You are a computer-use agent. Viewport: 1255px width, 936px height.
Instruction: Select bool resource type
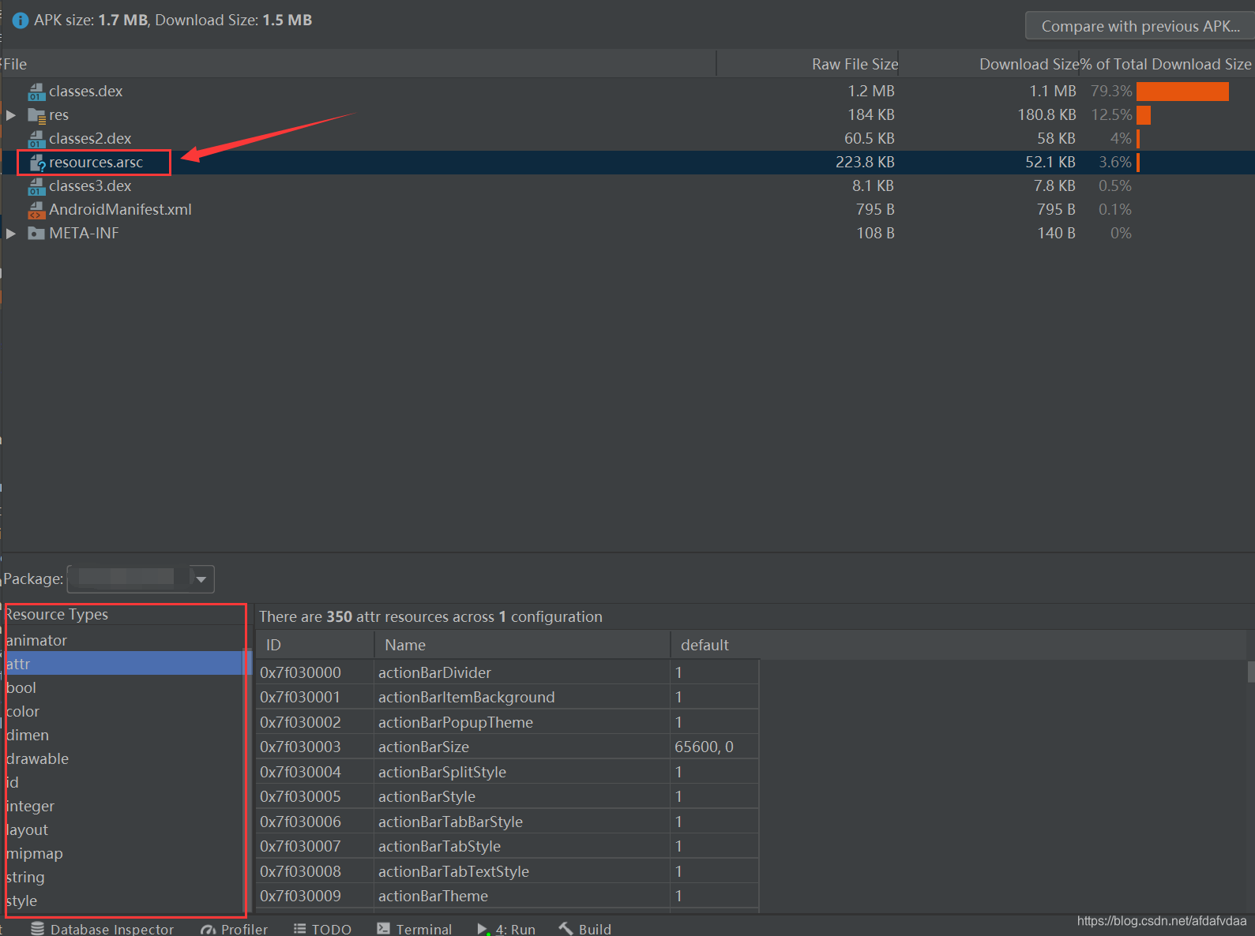click(x=125, y=687)
